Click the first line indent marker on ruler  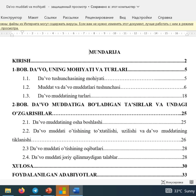tap(22, 32)
